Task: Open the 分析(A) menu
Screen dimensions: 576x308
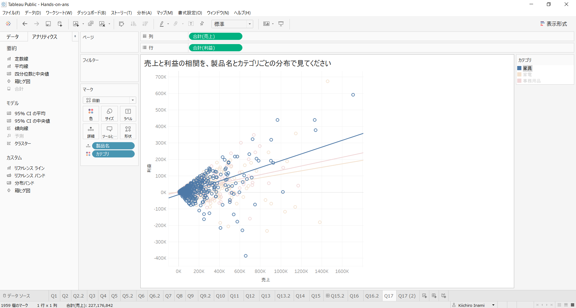Action: tap(144, 13)
